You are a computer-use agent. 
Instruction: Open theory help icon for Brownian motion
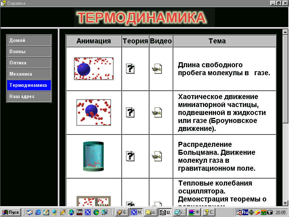pyautogui.click(x=130, y=112)
